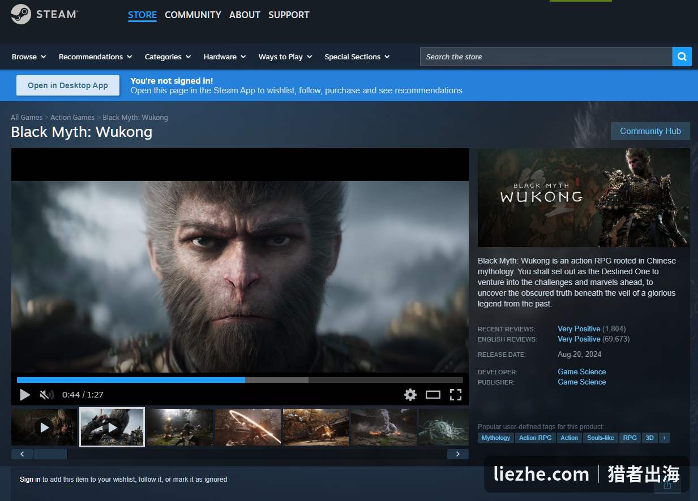Click the Sign in link
The width and height of the screenshot is (698, 501).
[x=30, y=480]
